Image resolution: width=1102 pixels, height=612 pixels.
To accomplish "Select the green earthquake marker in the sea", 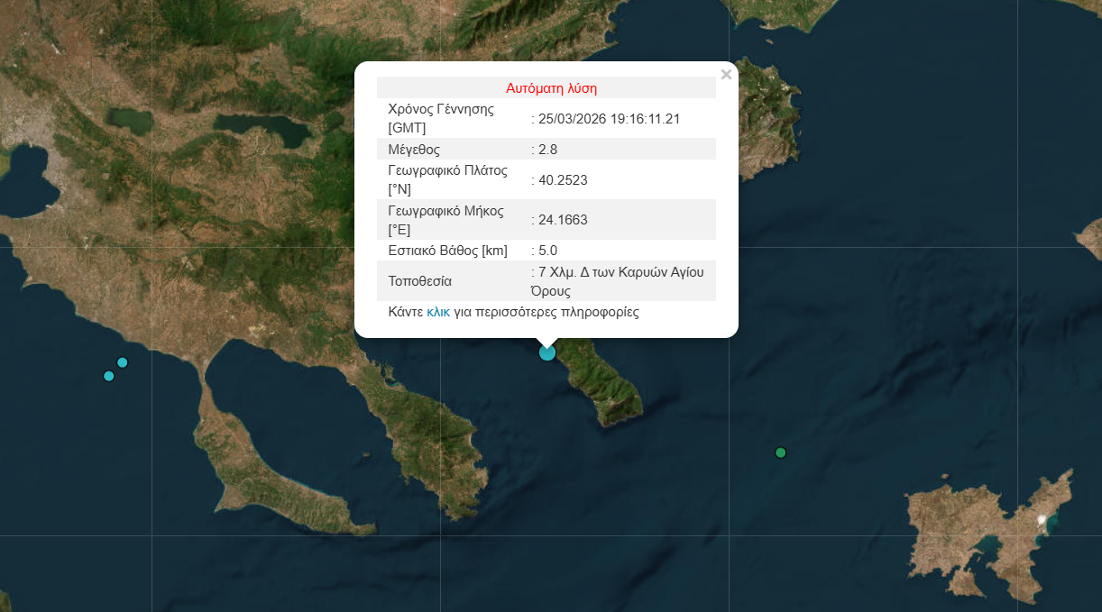I will click(x=781, y=452).
